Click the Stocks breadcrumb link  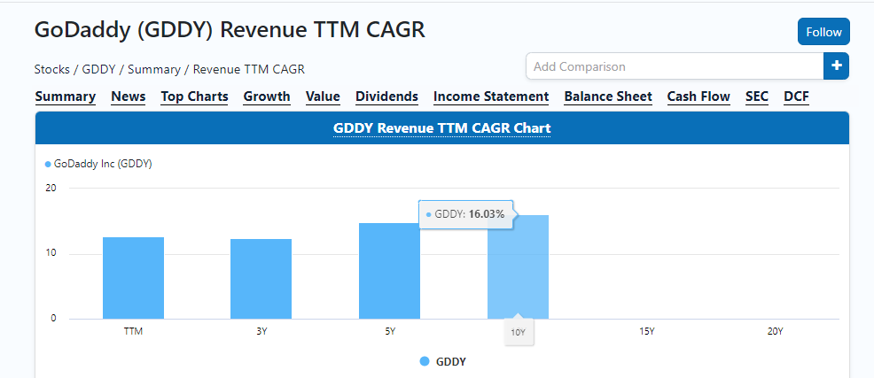51,70
